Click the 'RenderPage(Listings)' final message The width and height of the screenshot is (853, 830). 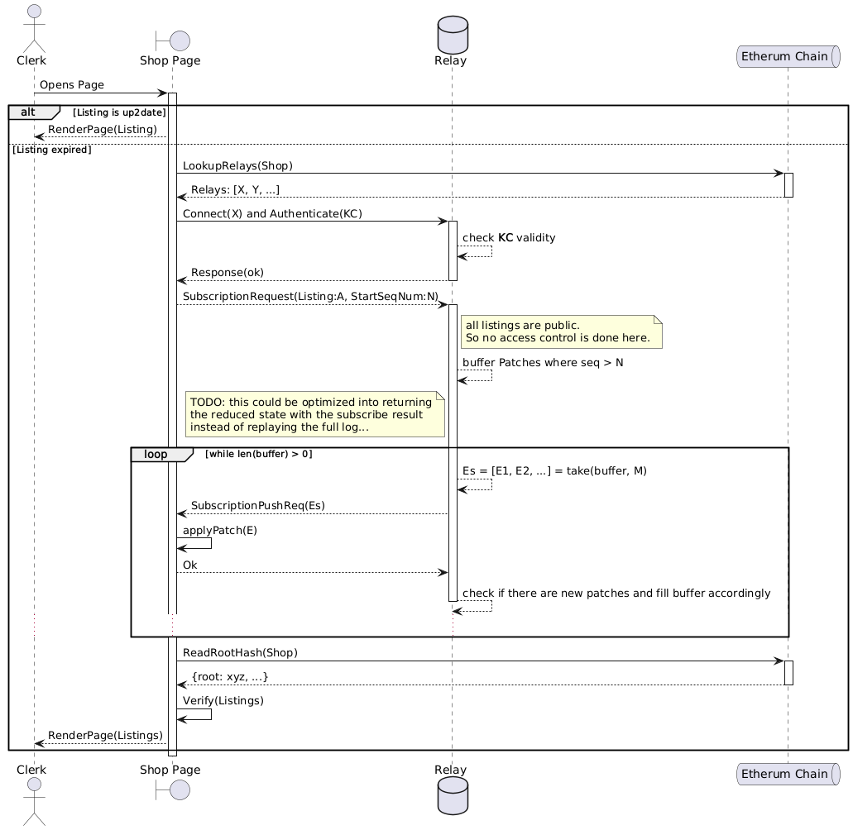point(105,736)
